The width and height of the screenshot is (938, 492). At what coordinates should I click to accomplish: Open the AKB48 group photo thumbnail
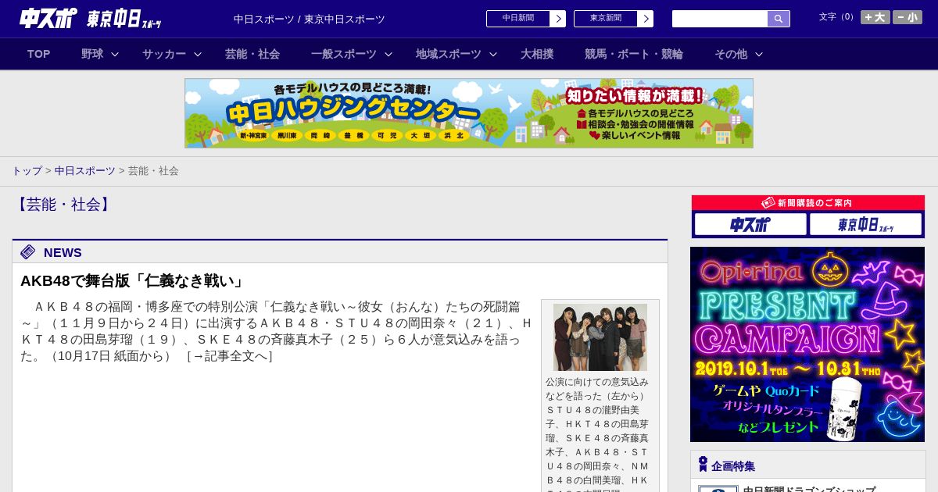600,337
